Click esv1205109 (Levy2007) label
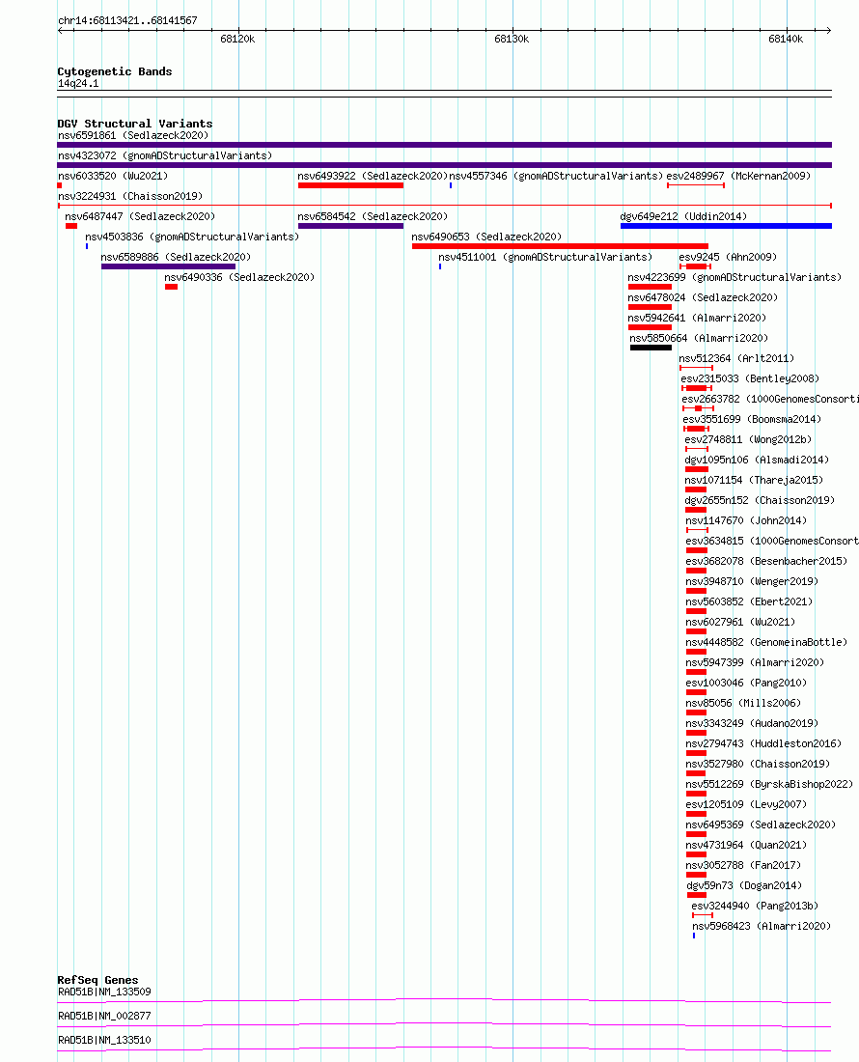Image resolution: width=859 pixels, height=1062 pixels. click(747, 806)
